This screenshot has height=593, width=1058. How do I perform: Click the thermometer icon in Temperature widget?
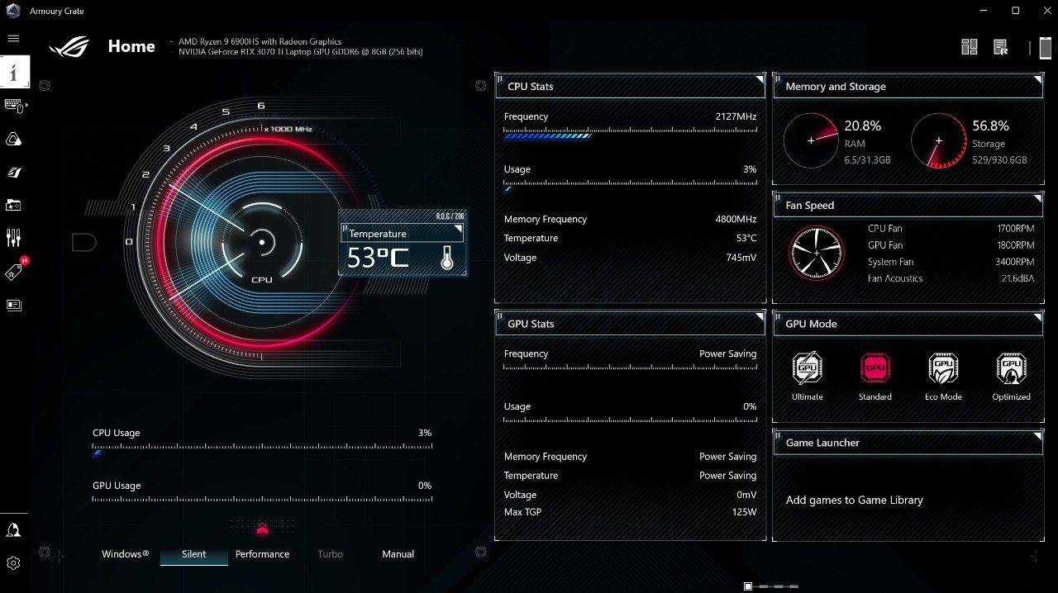pyautogui.click(x=447, y=259)
